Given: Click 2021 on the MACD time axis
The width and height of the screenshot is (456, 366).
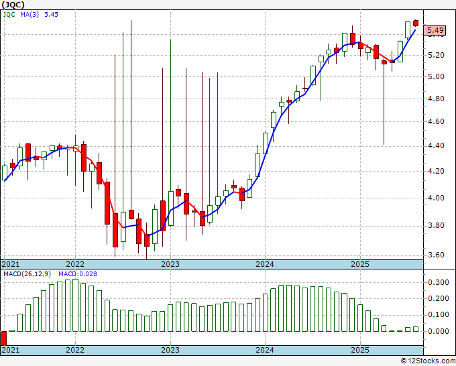Looking at the screenshot, I should (x=11, y=350).
